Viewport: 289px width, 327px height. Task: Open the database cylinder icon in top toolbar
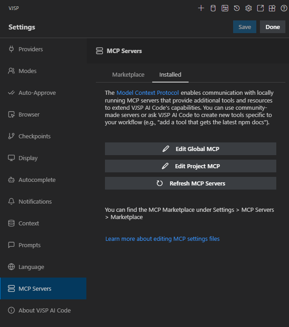(213, 8)
